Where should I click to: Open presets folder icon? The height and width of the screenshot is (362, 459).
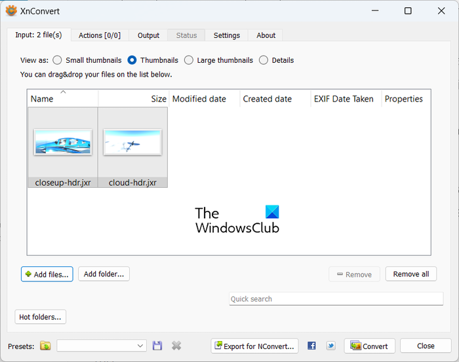[x=45, y=346]
